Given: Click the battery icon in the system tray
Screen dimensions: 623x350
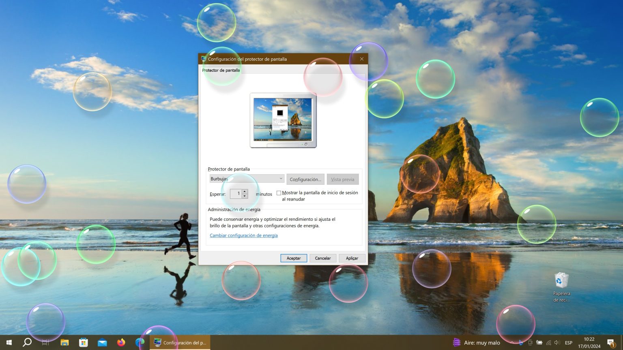Looking at the screenshot, I should click(x=539, y=343).
